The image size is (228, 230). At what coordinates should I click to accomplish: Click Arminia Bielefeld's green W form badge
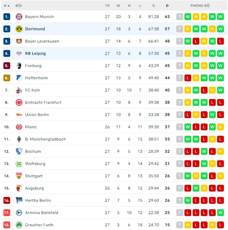pos(221,213)
